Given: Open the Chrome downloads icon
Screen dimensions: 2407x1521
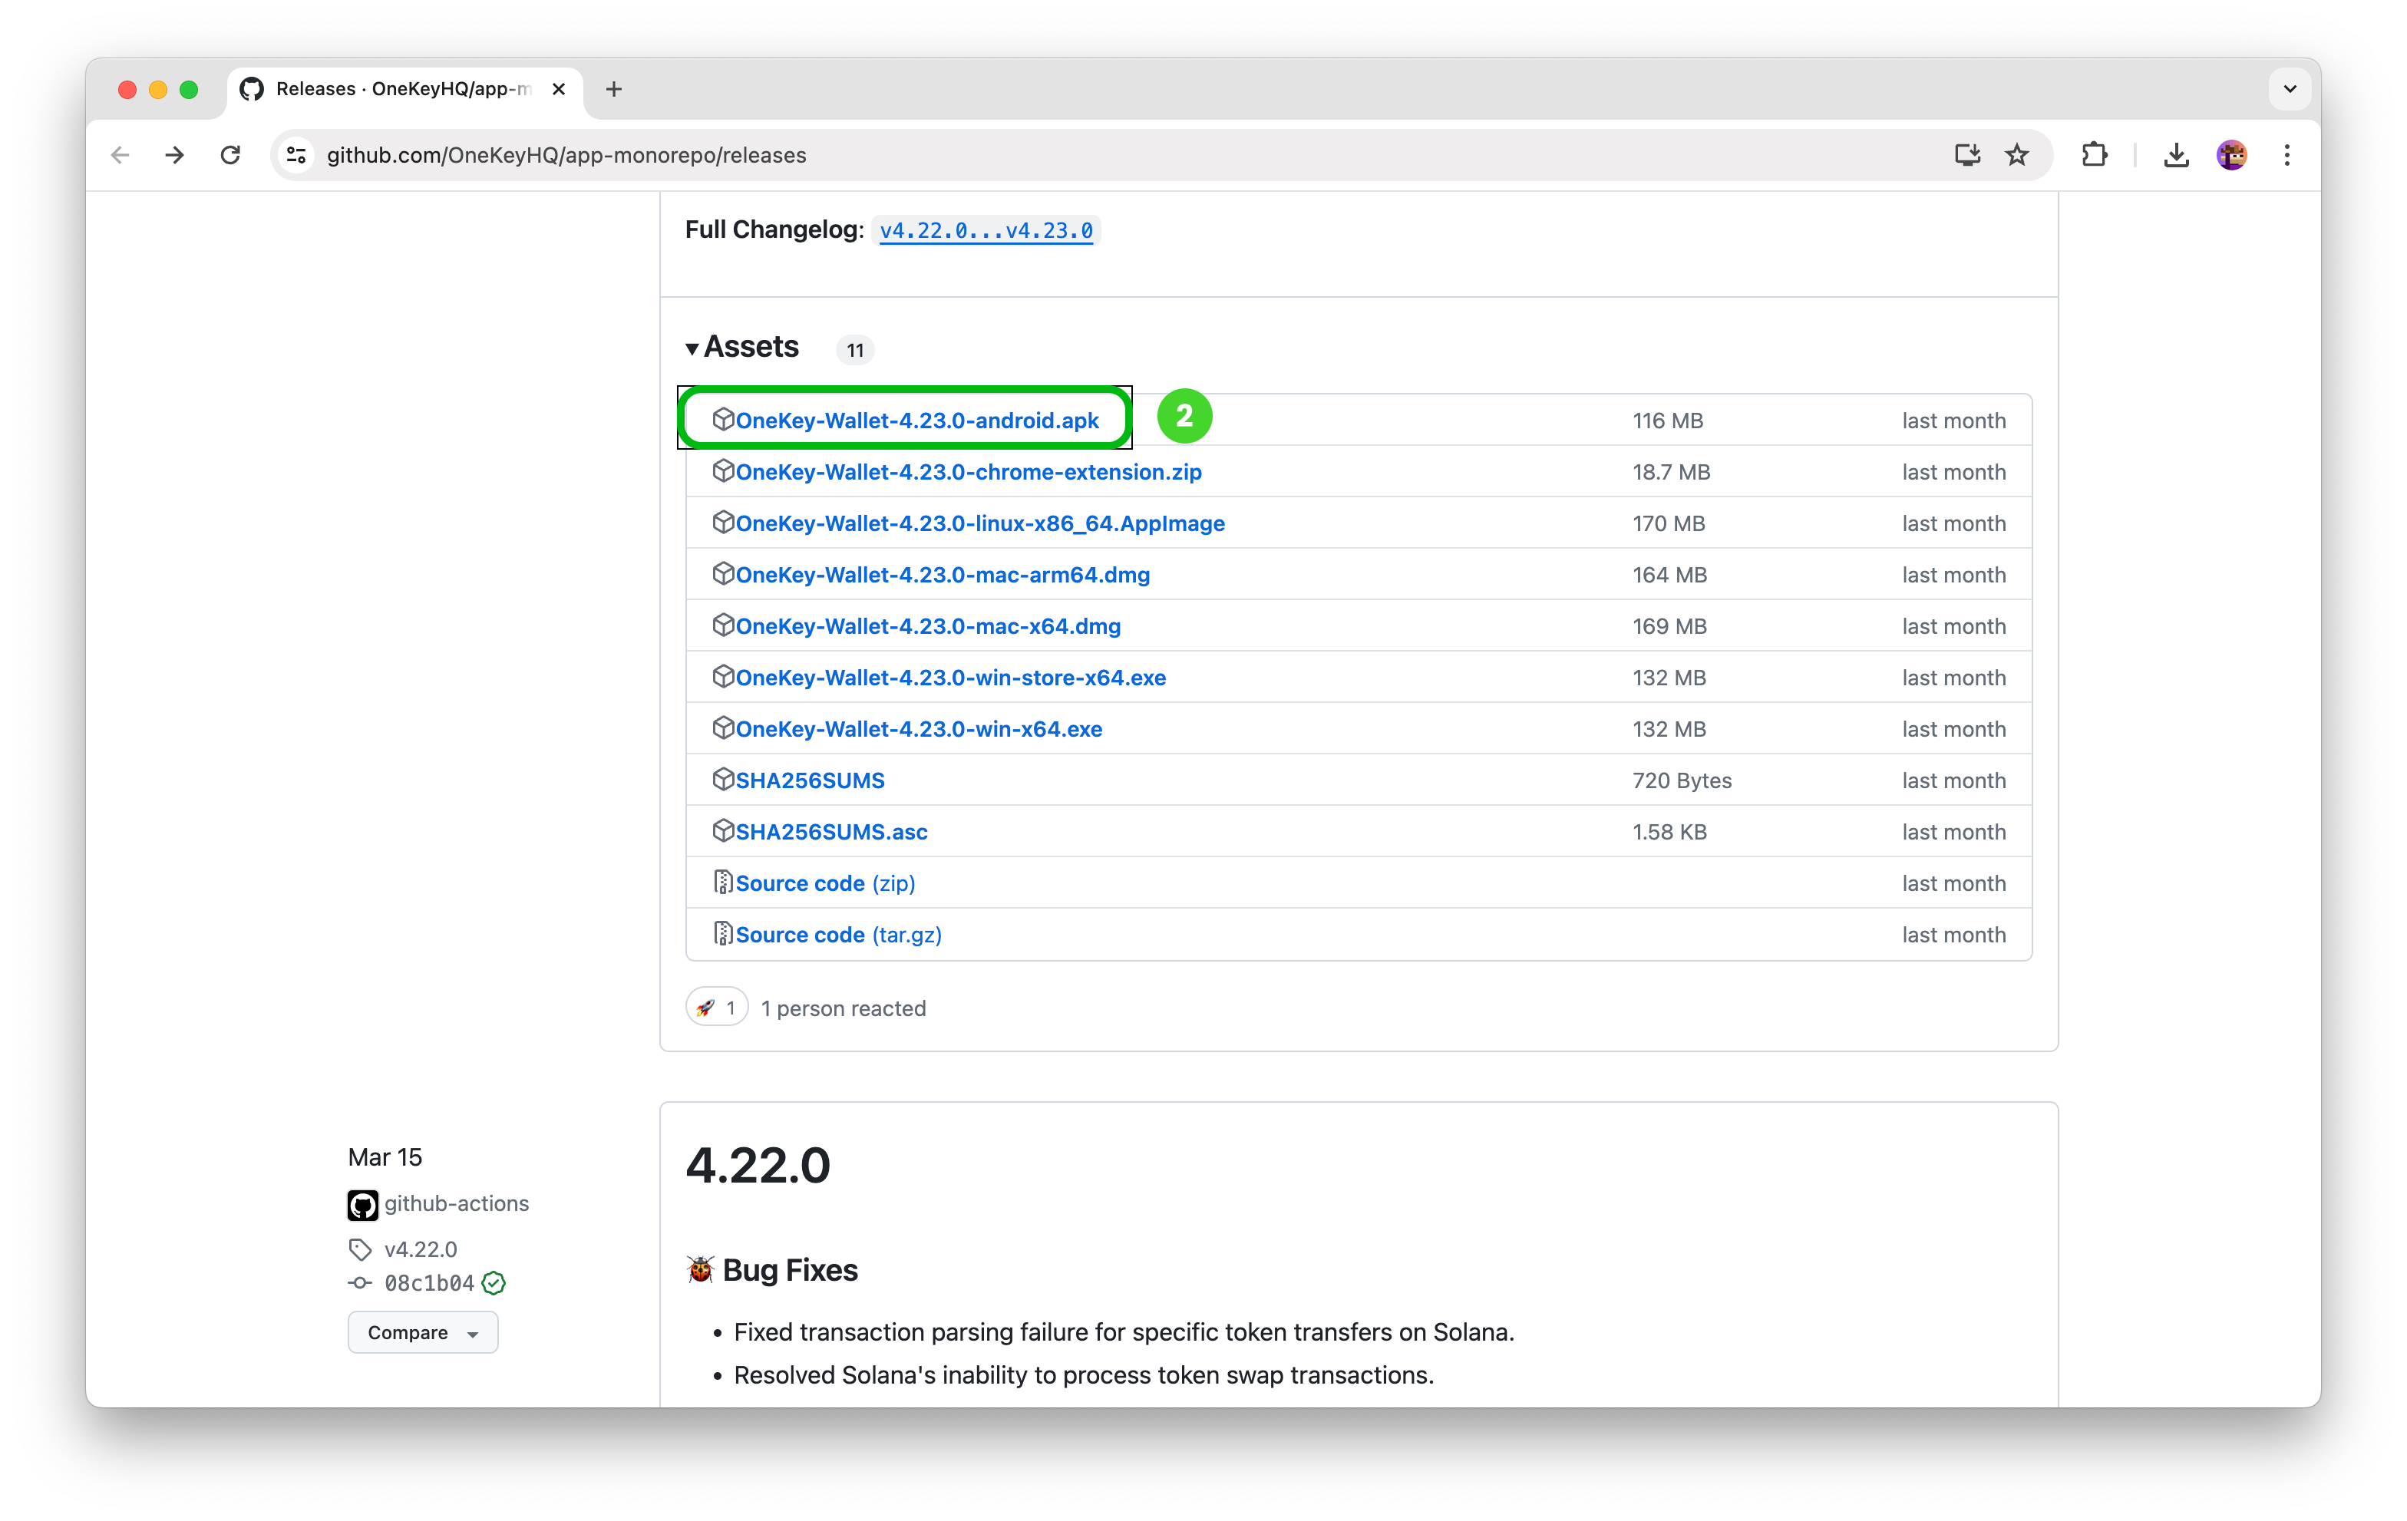Looking at the screenshot, I should (2176, 155).
